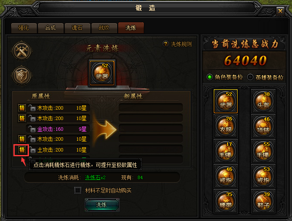Select the 头盔 equipment slot icon
Image resolution: width=292 pixels, height=221 pixels.
click(x=263, y=101)
